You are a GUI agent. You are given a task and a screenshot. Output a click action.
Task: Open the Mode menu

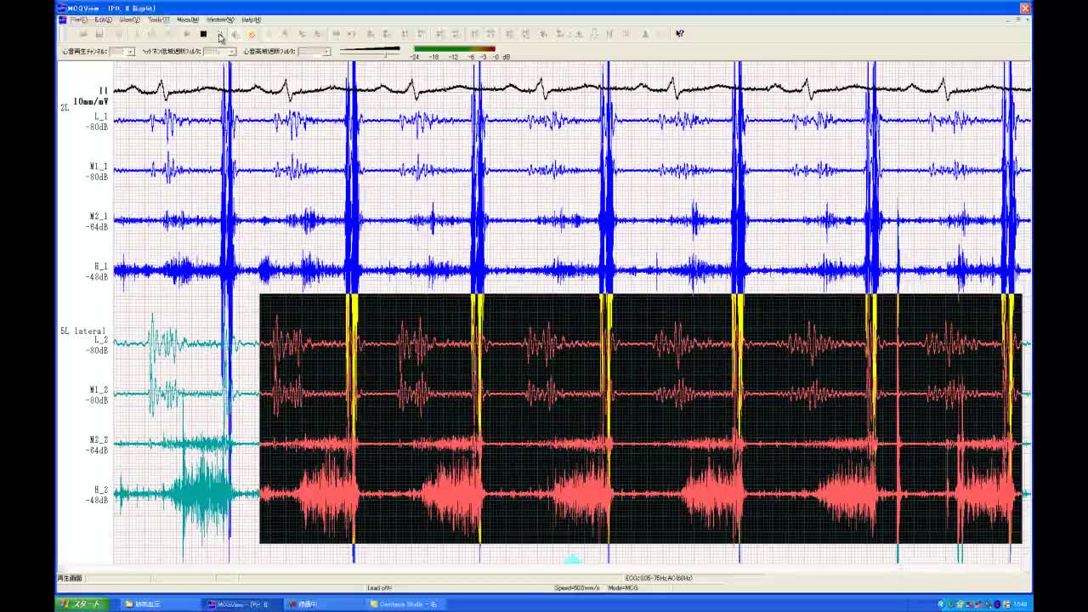pyautogui.click(x=188, y=20)
